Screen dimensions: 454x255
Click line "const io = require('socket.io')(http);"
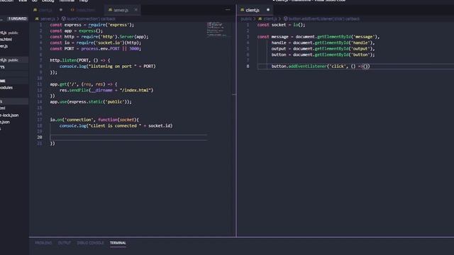click(x=95, y=42)
